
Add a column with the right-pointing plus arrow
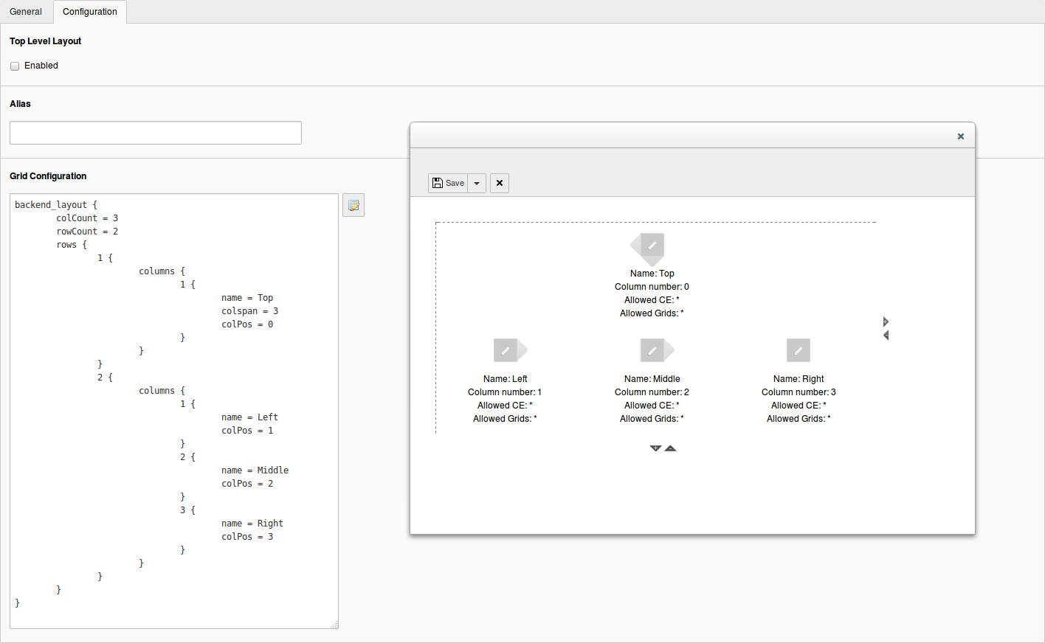point(886,321)
